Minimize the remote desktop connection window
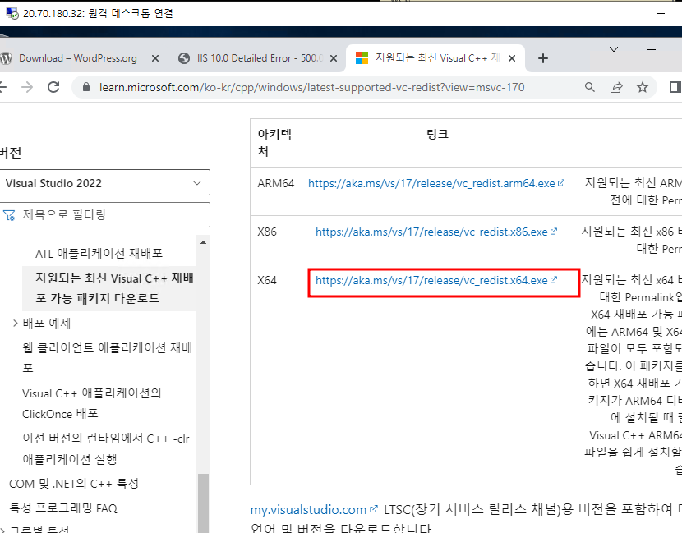 (661, 13)
